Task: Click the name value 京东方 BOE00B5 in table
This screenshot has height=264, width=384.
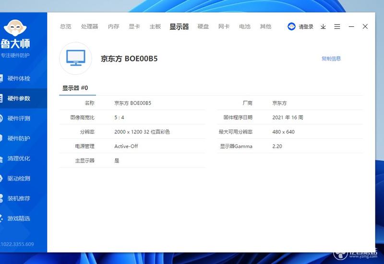Action: pyautogui.click(x=133, y=103)
